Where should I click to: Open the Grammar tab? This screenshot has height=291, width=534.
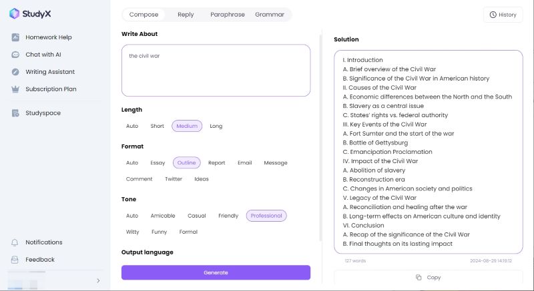(x=270, y=15)
